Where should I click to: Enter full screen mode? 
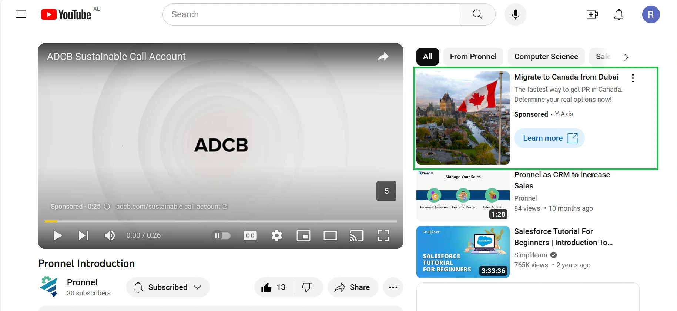(383, 235)
